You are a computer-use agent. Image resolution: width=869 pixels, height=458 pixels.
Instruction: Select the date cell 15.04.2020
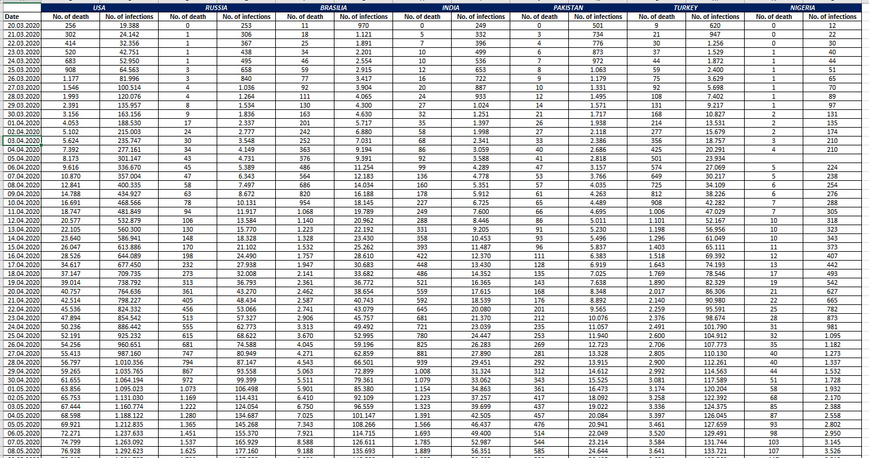22,247
